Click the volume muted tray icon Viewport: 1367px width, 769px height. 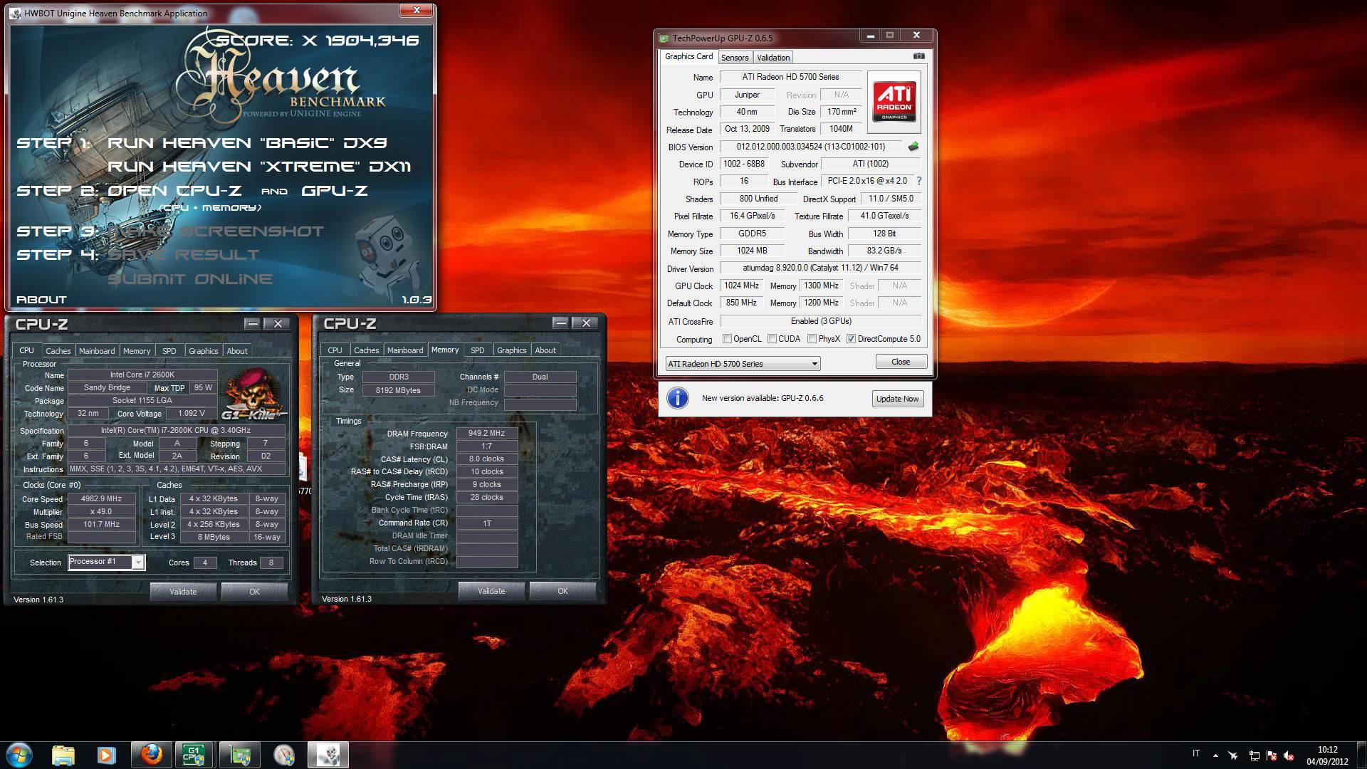pos(1289,755)
